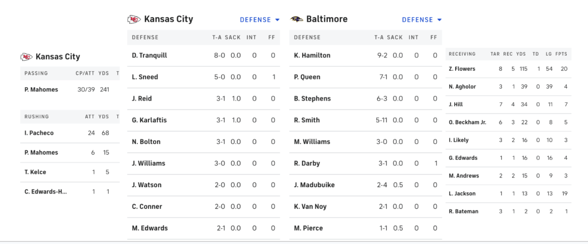
Task: Open Z. Flowers' receiving profile
Action: 461,69
